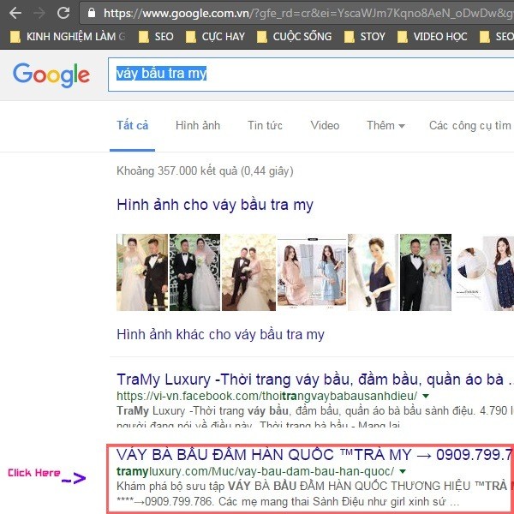This screenshot has width=514, height=514.
Task: Open thumbnail of woman in dark polka-dot dress
Action: pos(483,273)
